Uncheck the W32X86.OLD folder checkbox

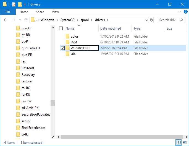63,48
